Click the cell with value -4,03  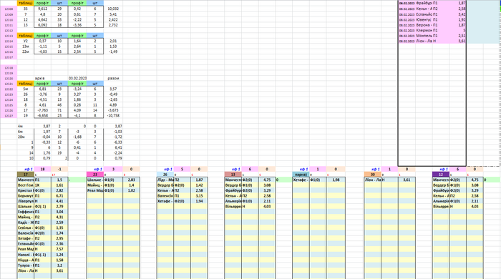42,52
